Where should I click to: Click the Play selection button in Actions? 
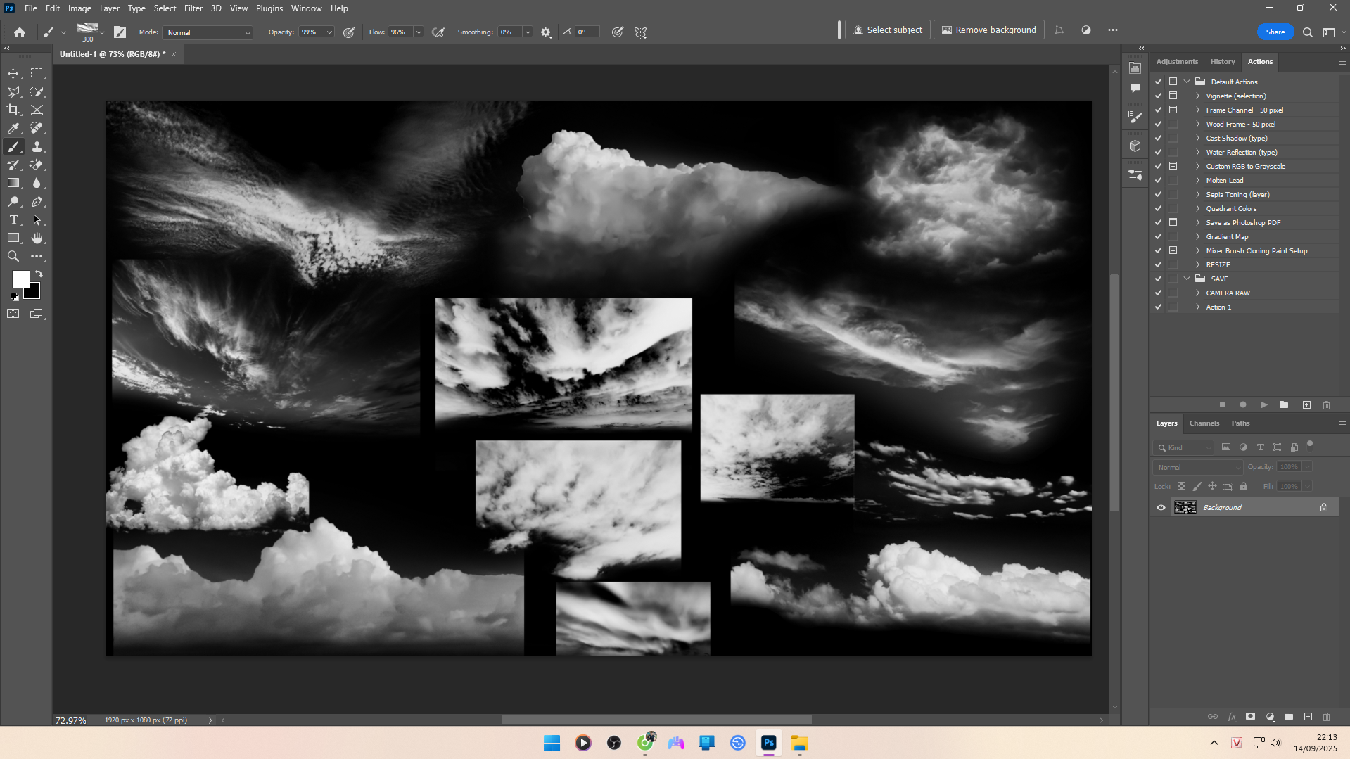click(x=1264, y=405)
